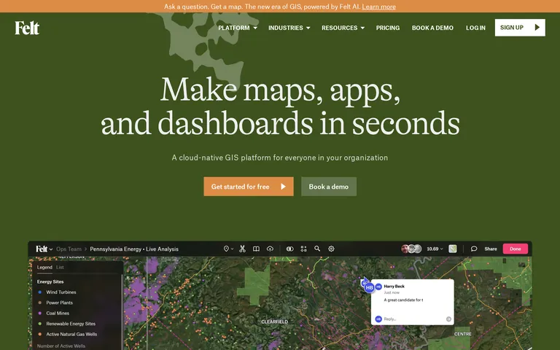
Task: Click the search magnifier icon
Action: coord(317,249)
